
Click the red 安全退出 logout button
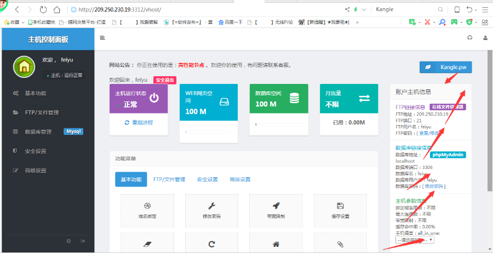tap(165, 80)
